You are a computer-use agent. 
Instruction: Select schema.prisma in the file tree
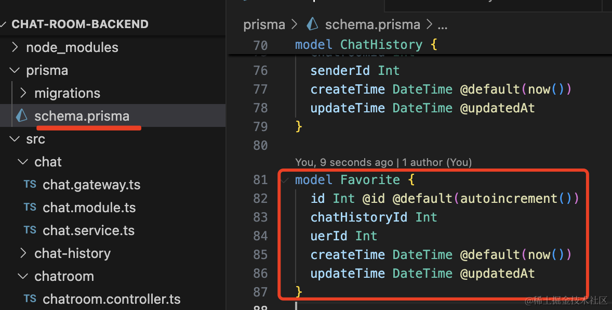[82, 116]
